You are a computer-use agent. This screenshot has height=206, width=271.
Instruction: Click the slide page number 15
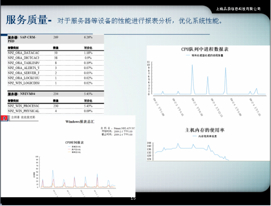click(133, 198)
